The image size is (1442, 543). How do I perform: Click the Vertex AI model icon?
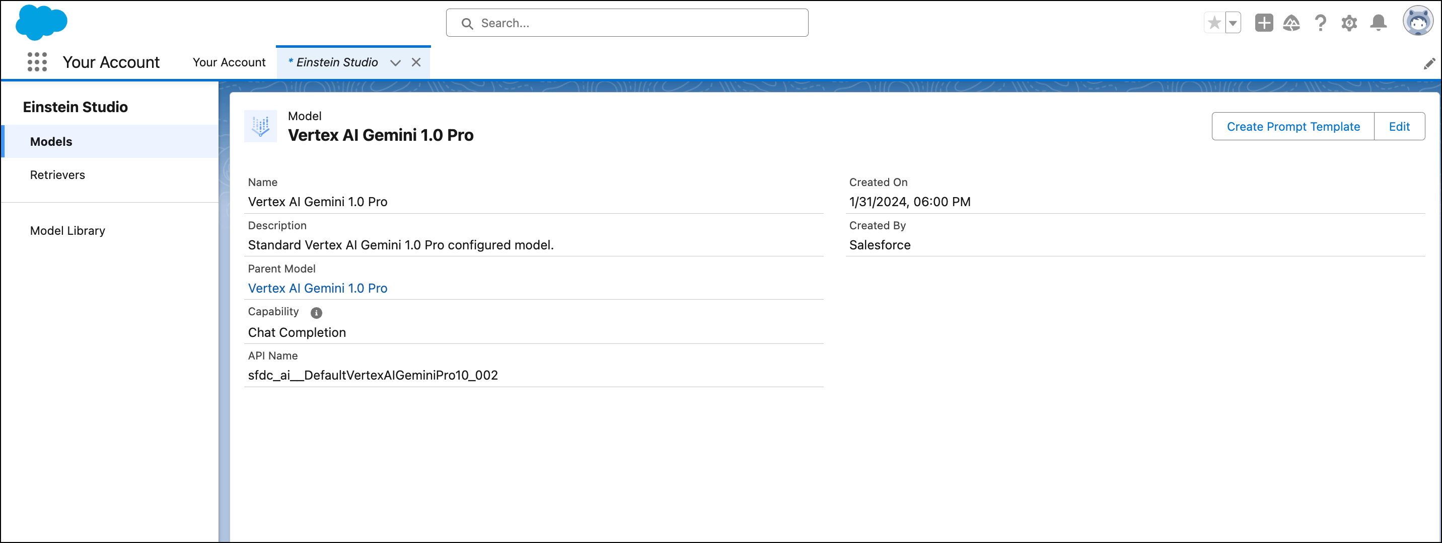[261, 126]
